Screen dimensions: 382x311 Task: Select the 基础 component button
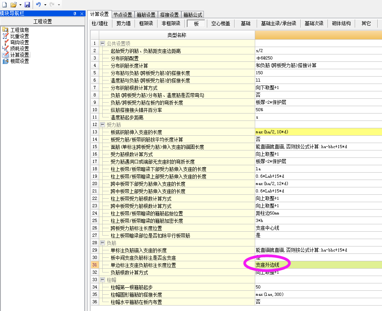pyautogui.click(x=245, y=23)
